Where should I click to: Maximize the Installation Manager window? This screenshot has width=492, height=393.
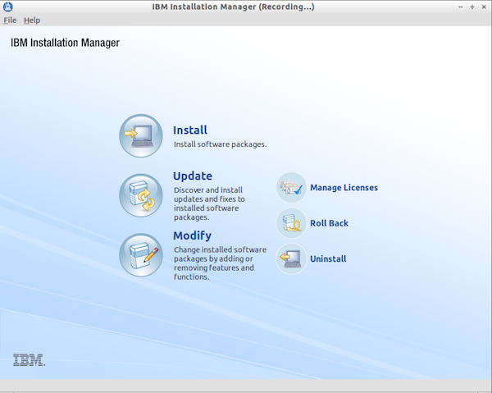(472, 7)
